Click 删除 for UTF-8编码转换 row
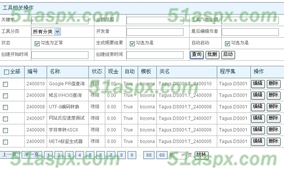284x175 pixels. (274, 107)
